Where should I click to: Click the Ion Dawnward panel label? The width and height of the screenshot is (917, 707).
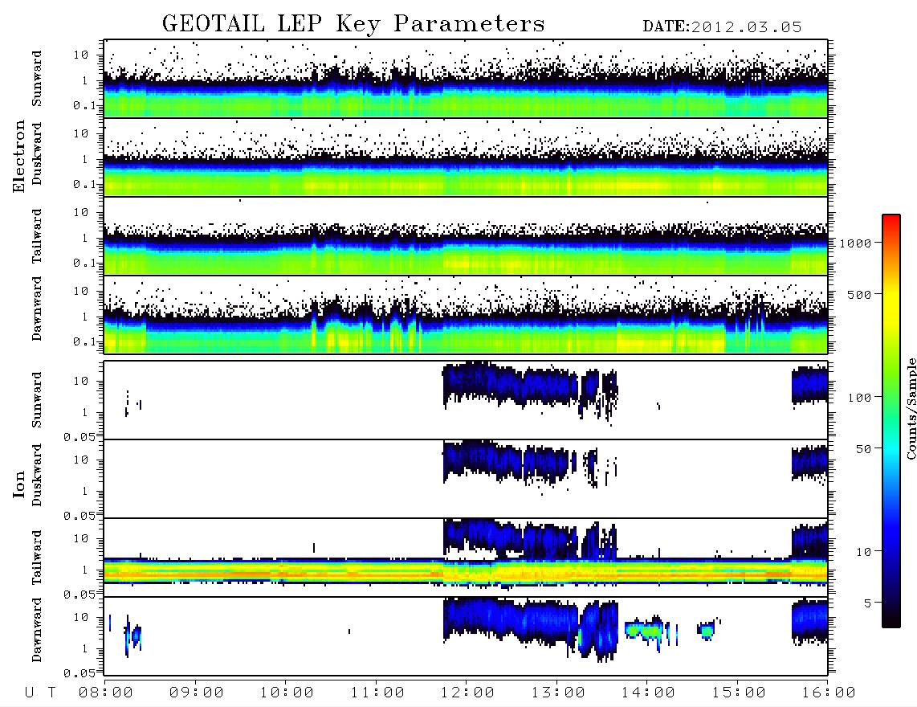point(37,630)
